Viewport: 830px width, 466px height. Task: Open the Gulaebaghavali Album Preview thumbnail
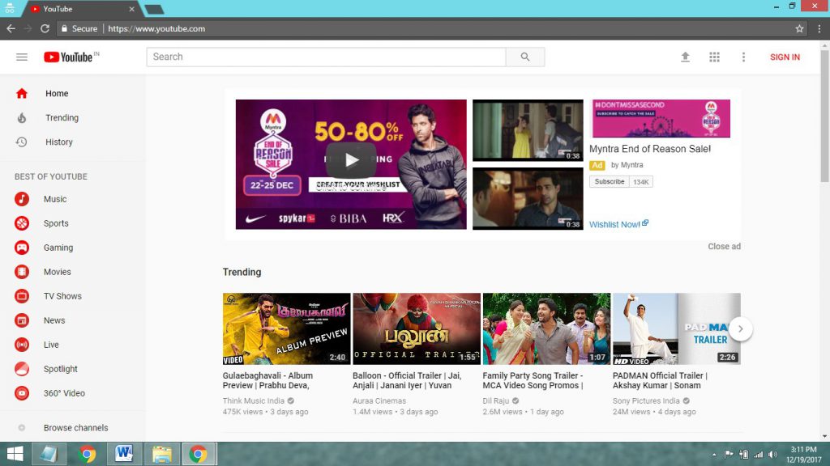pyautogui.click(x=286, y=328)
